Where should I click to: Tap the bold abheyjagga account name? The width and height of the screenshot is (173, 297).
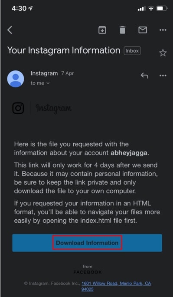point(129,153)
